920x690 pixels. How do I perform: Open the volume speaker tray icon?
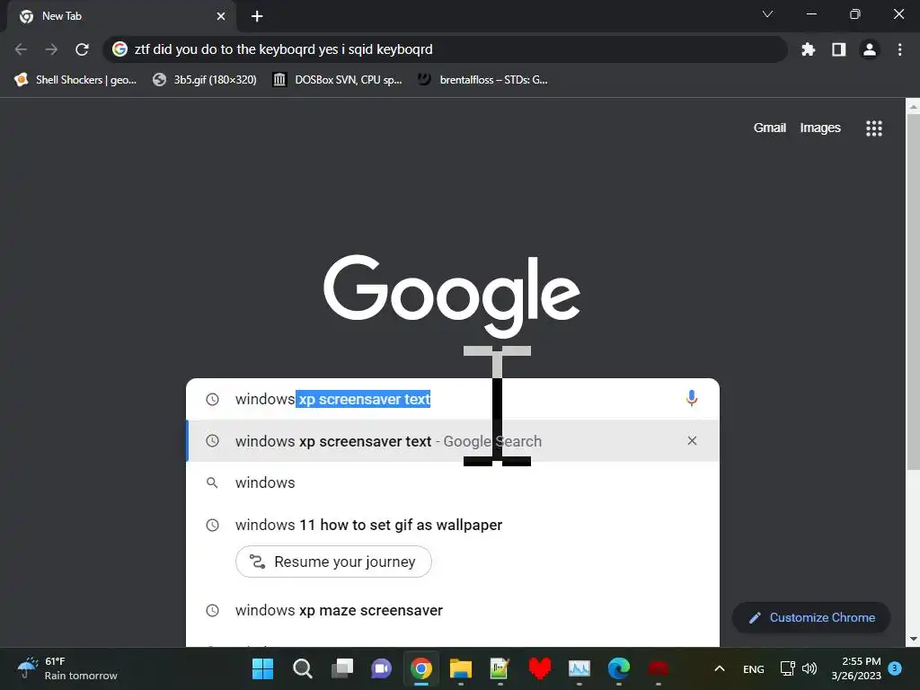coord(809,668)
